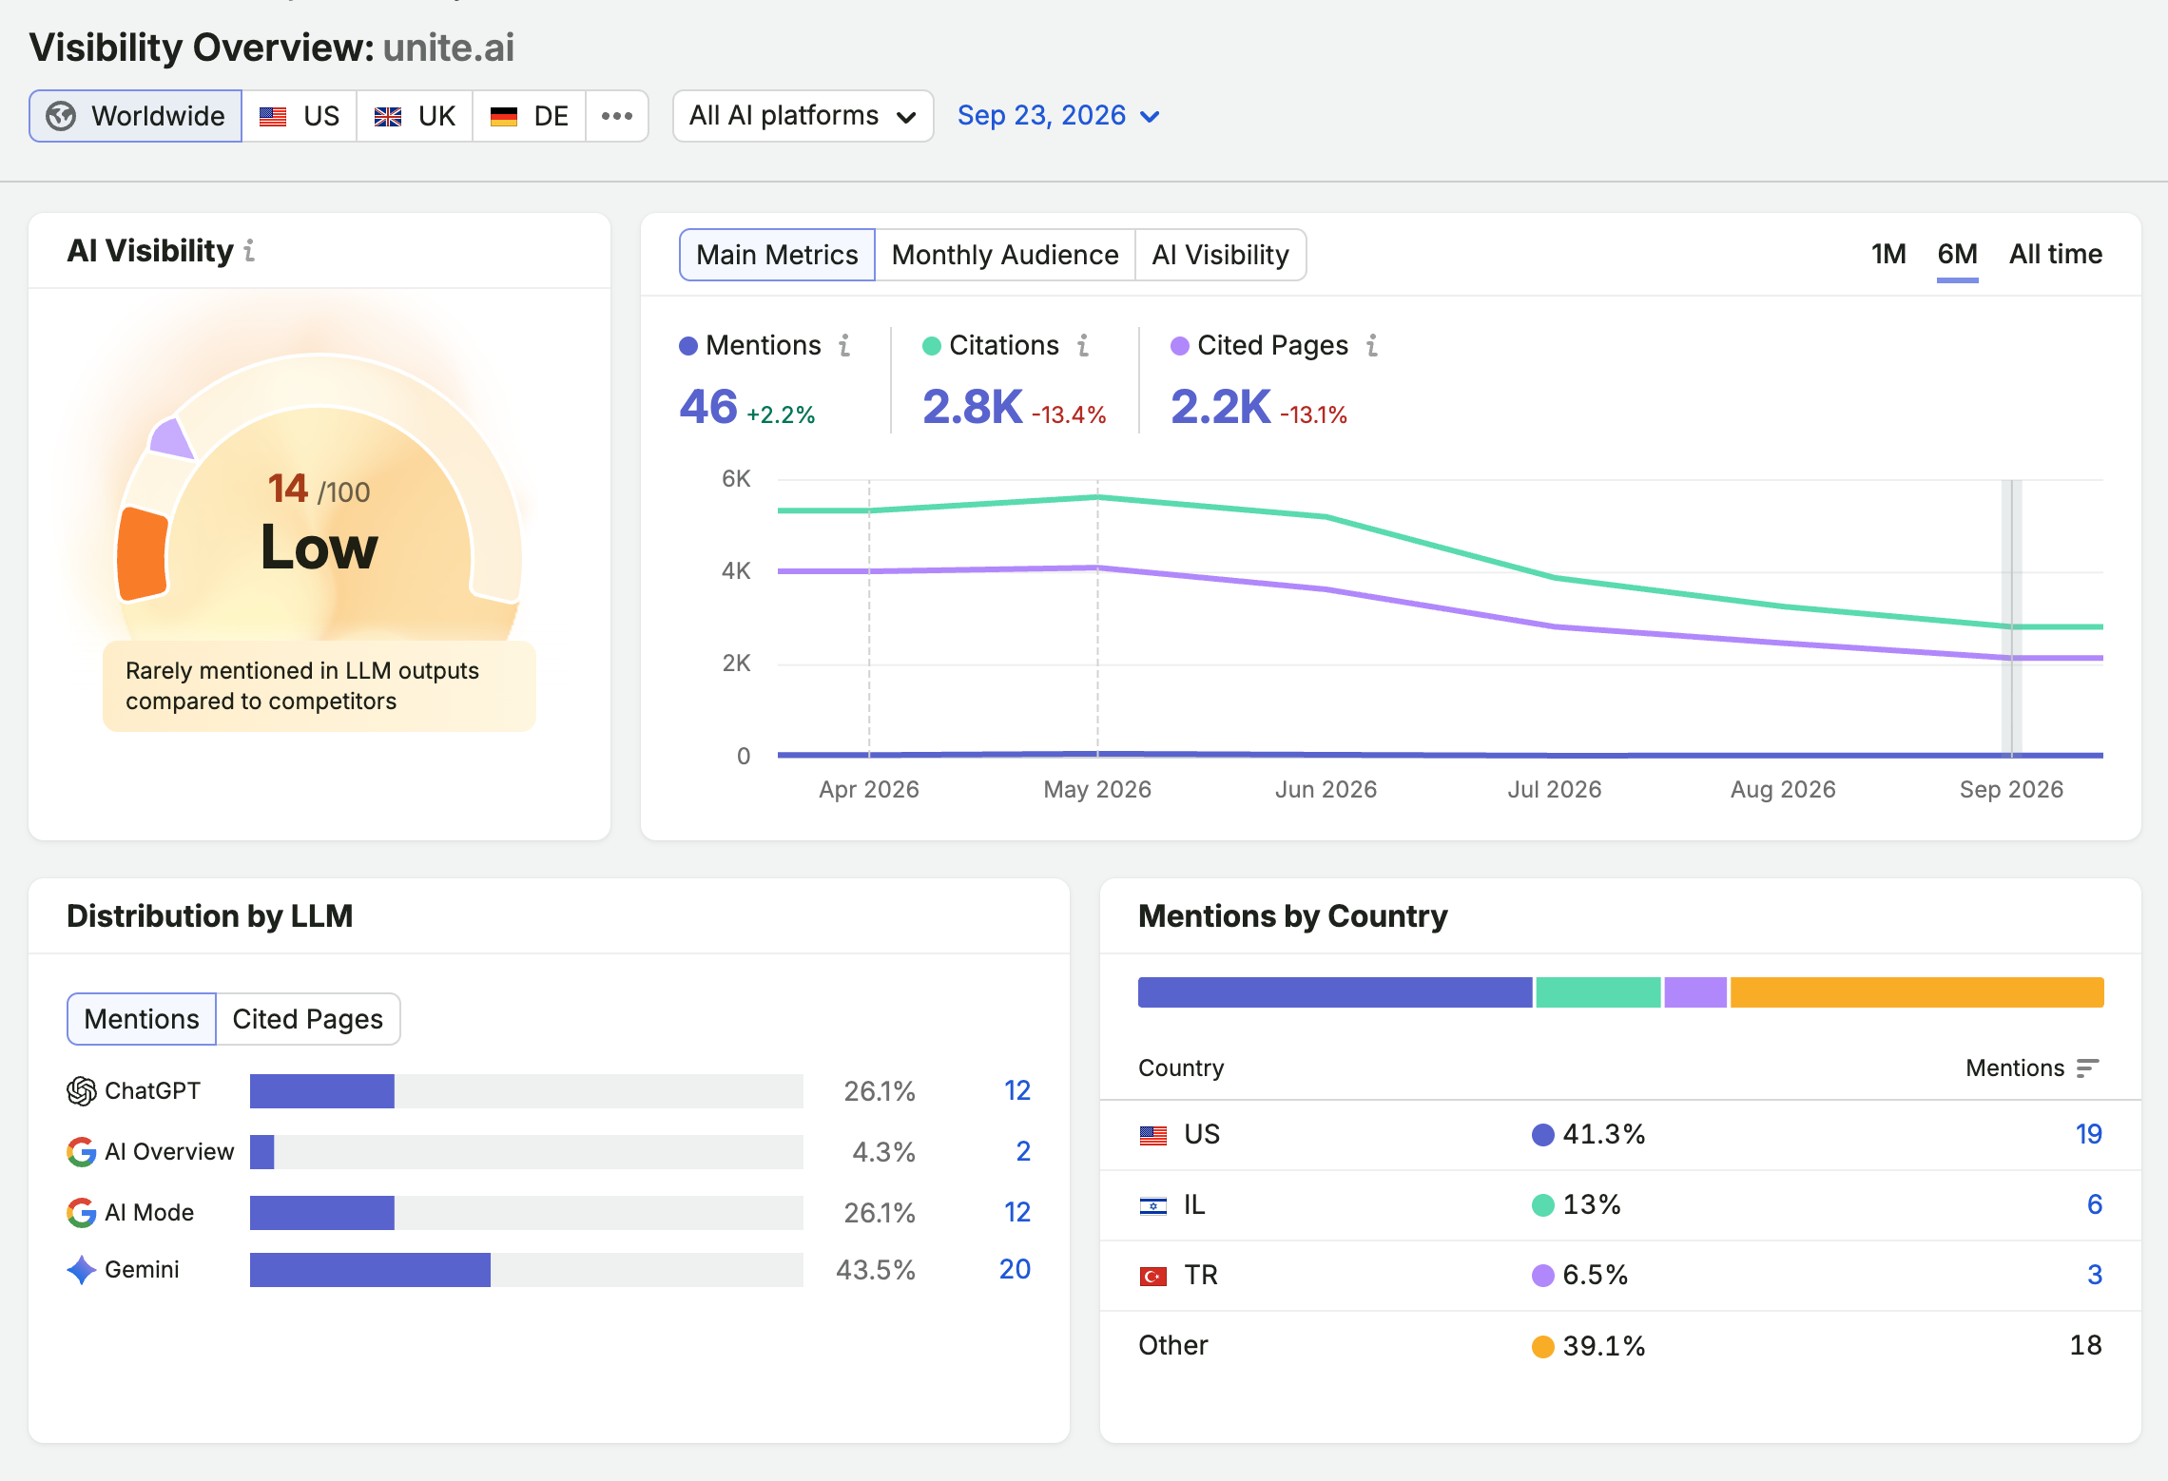The image size is (2168, 1481).
Task: Click the AI Mode Google icon
Action: (82, 1213)
